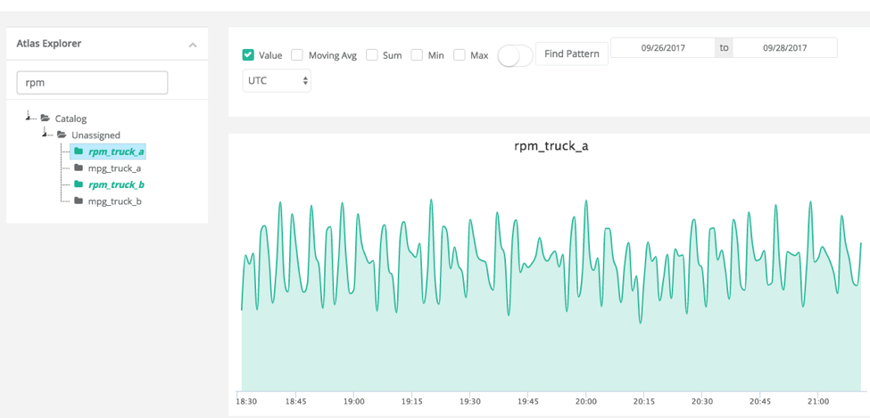Open the UTC timezone dropdown

(277, 80)
